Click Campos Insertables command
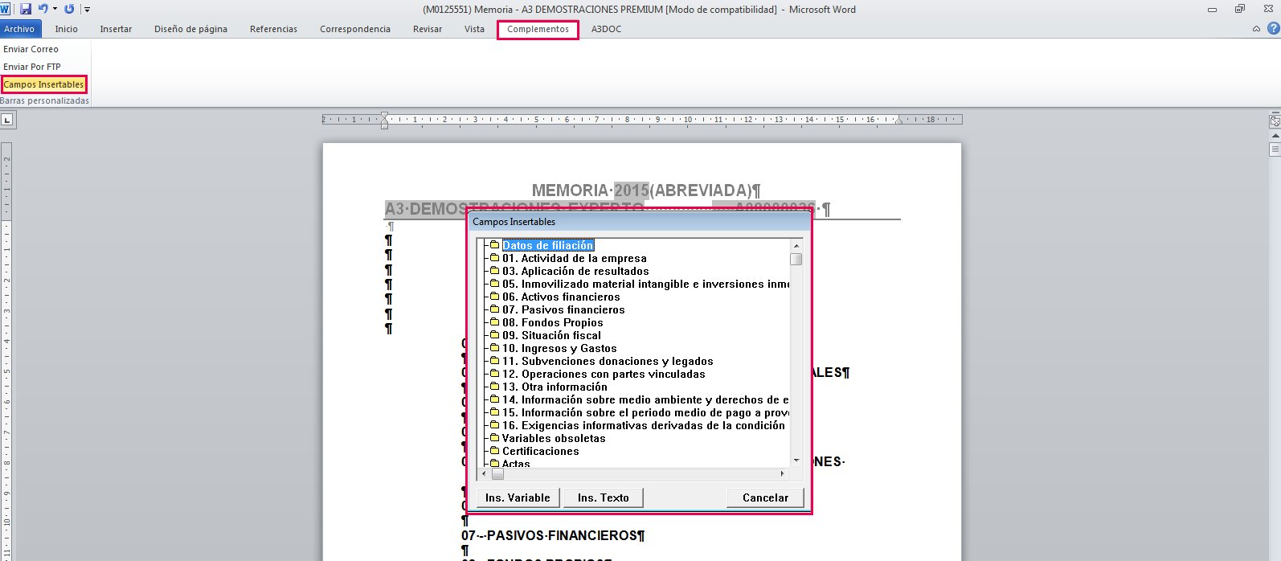The height and width of the screenshot is (561, 1281). click(x=43, y=84)
